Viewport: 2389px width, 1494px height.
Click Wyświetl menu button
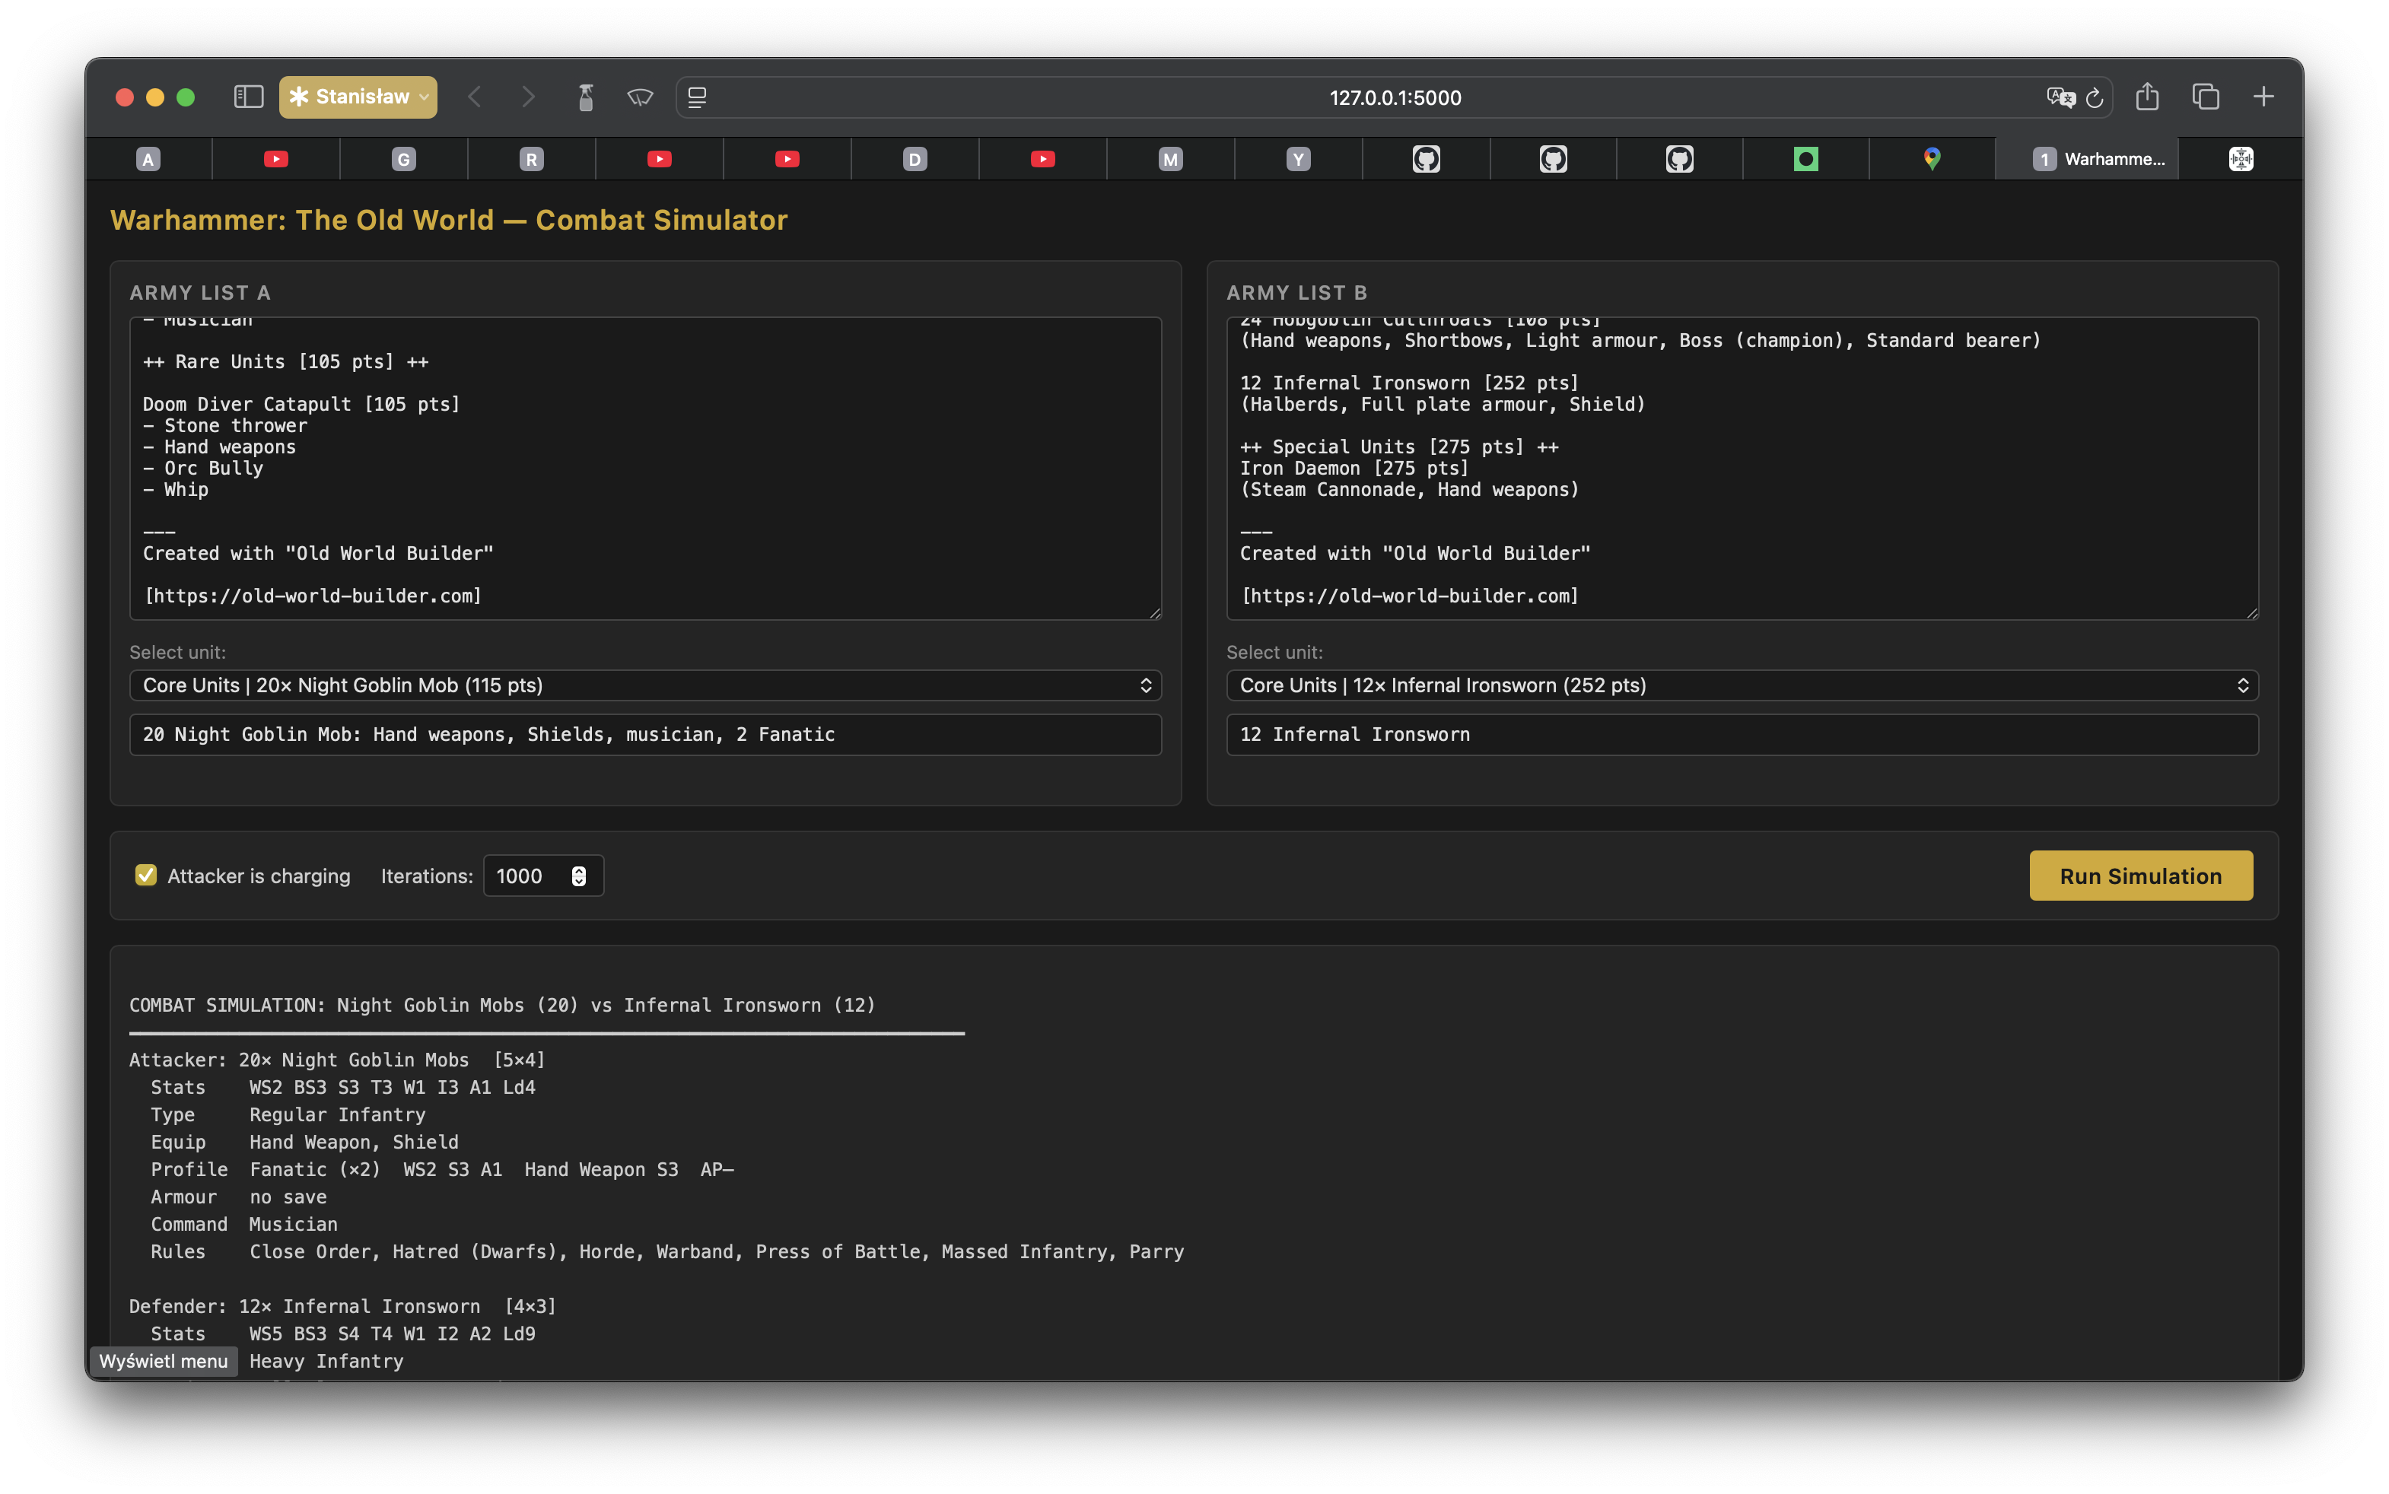tap(164, 1361)
